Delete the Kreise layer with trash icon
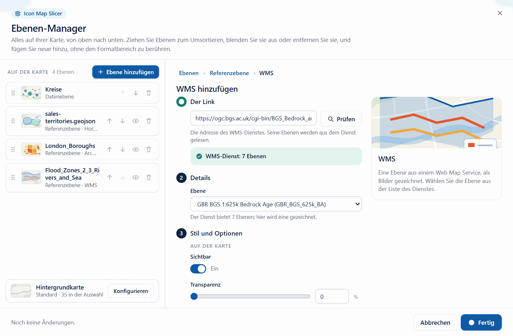Image resolution: width=513 pixels, height=336 pixels. tap(149, 93)
